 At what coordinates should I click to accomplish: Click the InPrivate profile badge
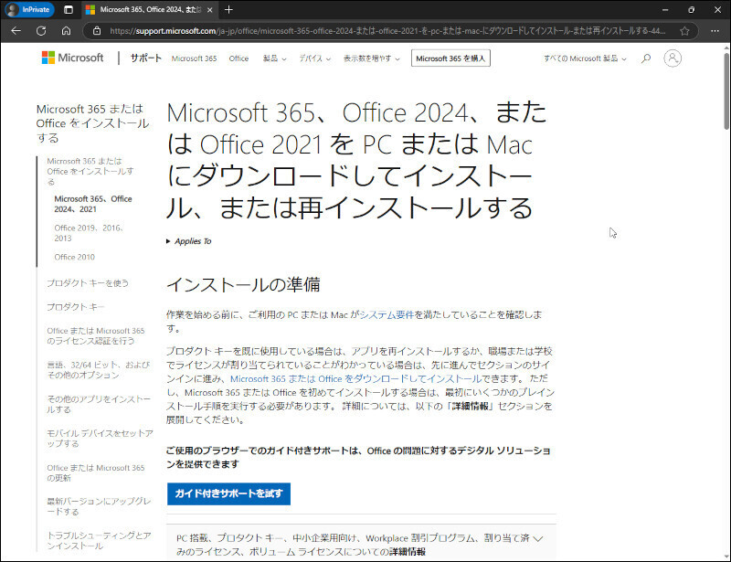[x=29, y=9]
